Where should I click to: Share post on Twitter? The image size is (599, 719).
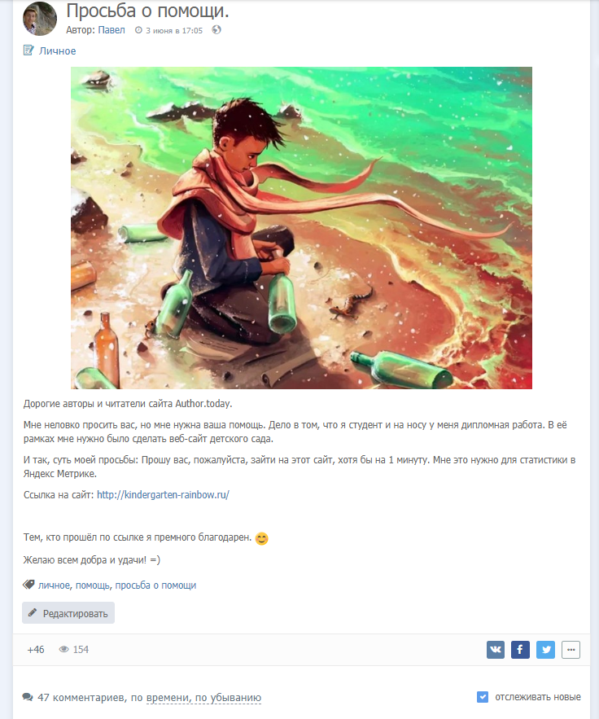[545, 649]
